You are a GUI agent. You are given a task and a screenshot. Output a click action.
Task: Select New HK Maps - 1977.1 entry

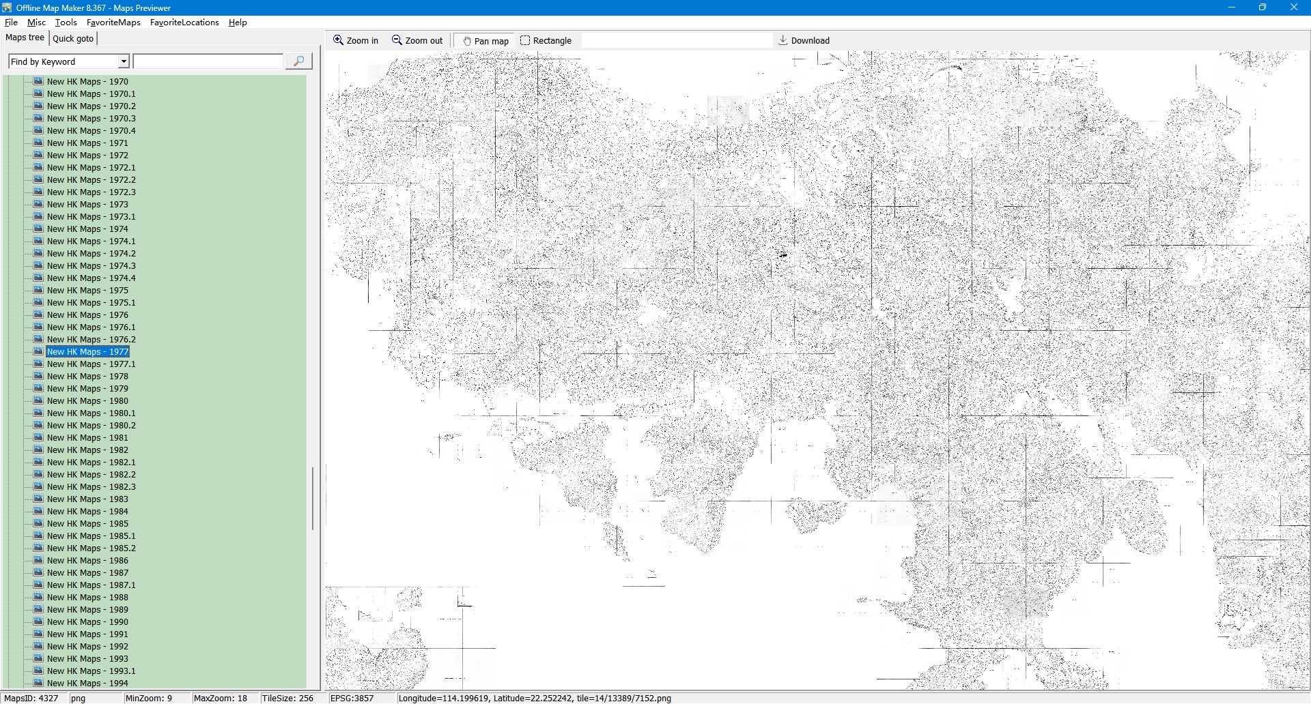[x=91, y=364]
